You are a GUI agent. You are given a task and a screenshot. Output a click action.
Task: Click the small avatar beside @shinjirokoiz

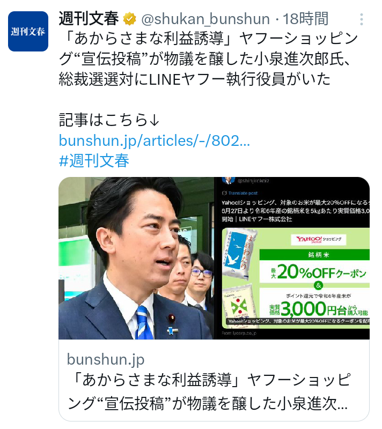coord(227,180)
